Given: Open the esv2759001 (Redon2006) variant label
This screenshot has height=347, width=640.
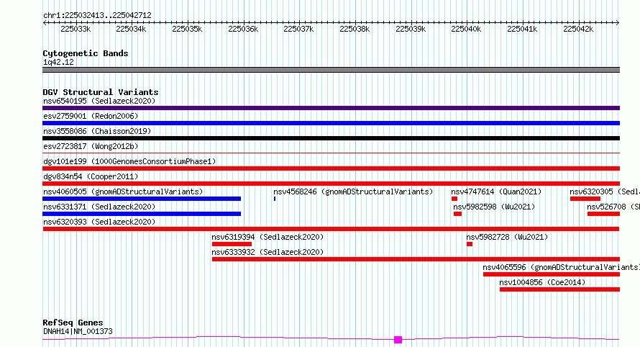Looking at the screenshot, I should pyautogui.click(x=91, y=116).
